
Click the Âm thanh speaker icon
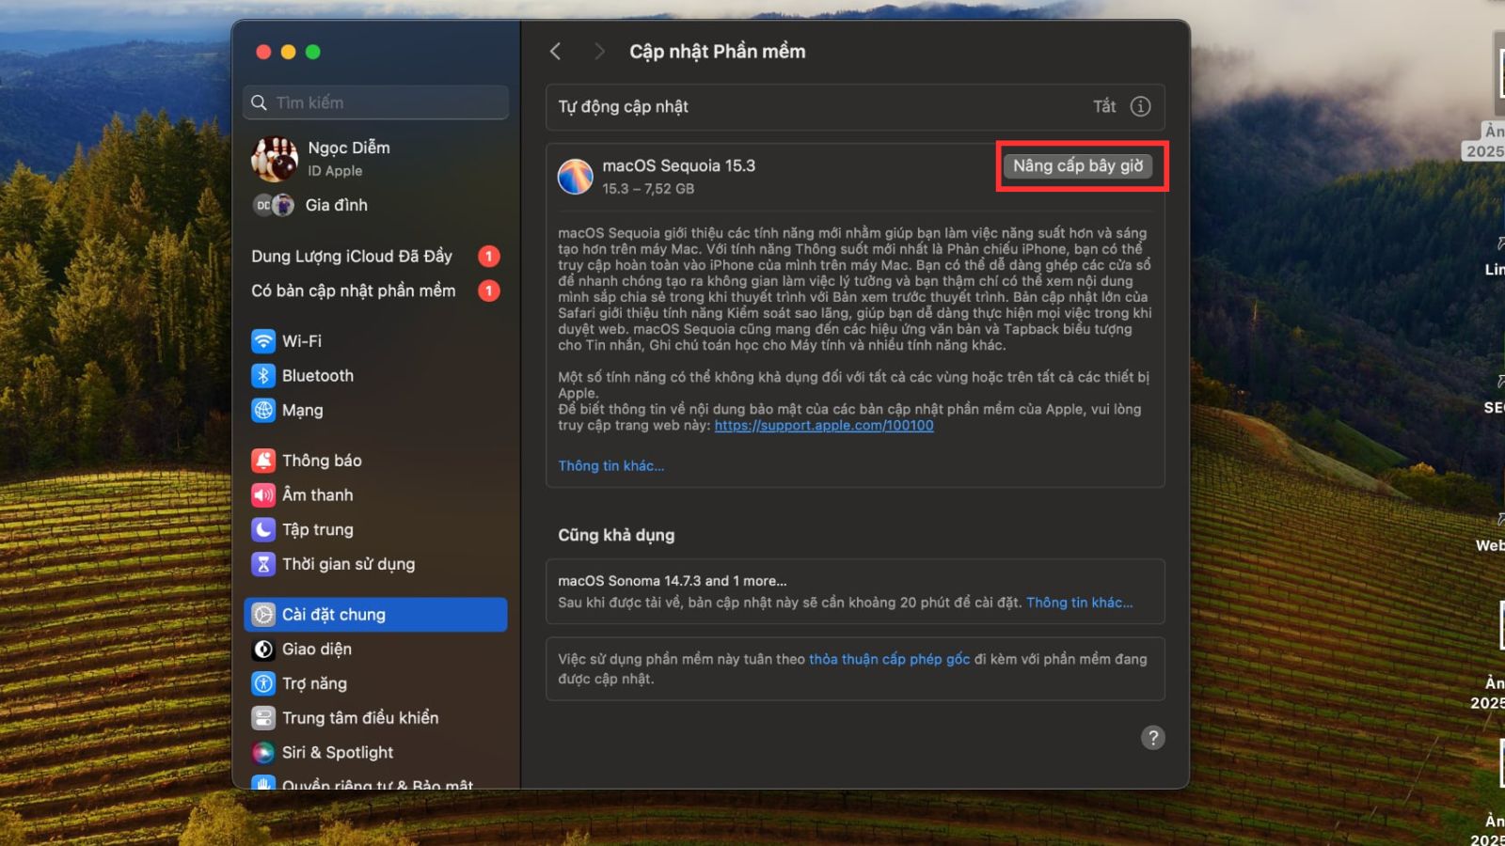coord(263,495)
